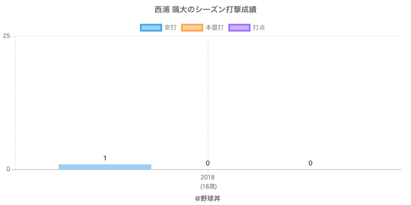Click the 0 label on the y-axis

tap(8, 169)
